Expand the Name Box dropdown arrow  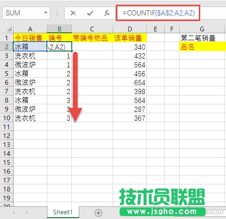pyautogui.click(x=45, y=13)
